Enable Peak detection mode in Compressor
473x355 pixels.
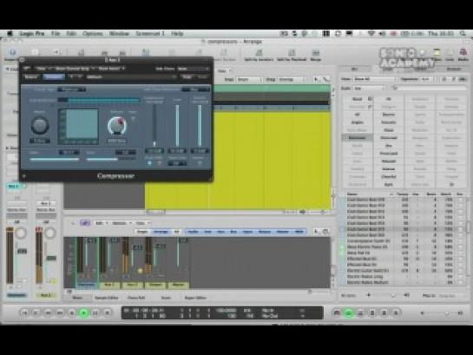[x=149, y=163]
